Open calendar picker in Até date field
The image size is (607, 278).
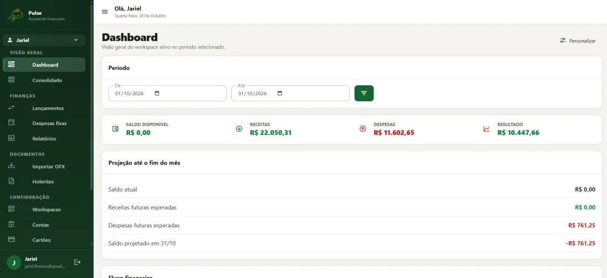click(280, 94)
